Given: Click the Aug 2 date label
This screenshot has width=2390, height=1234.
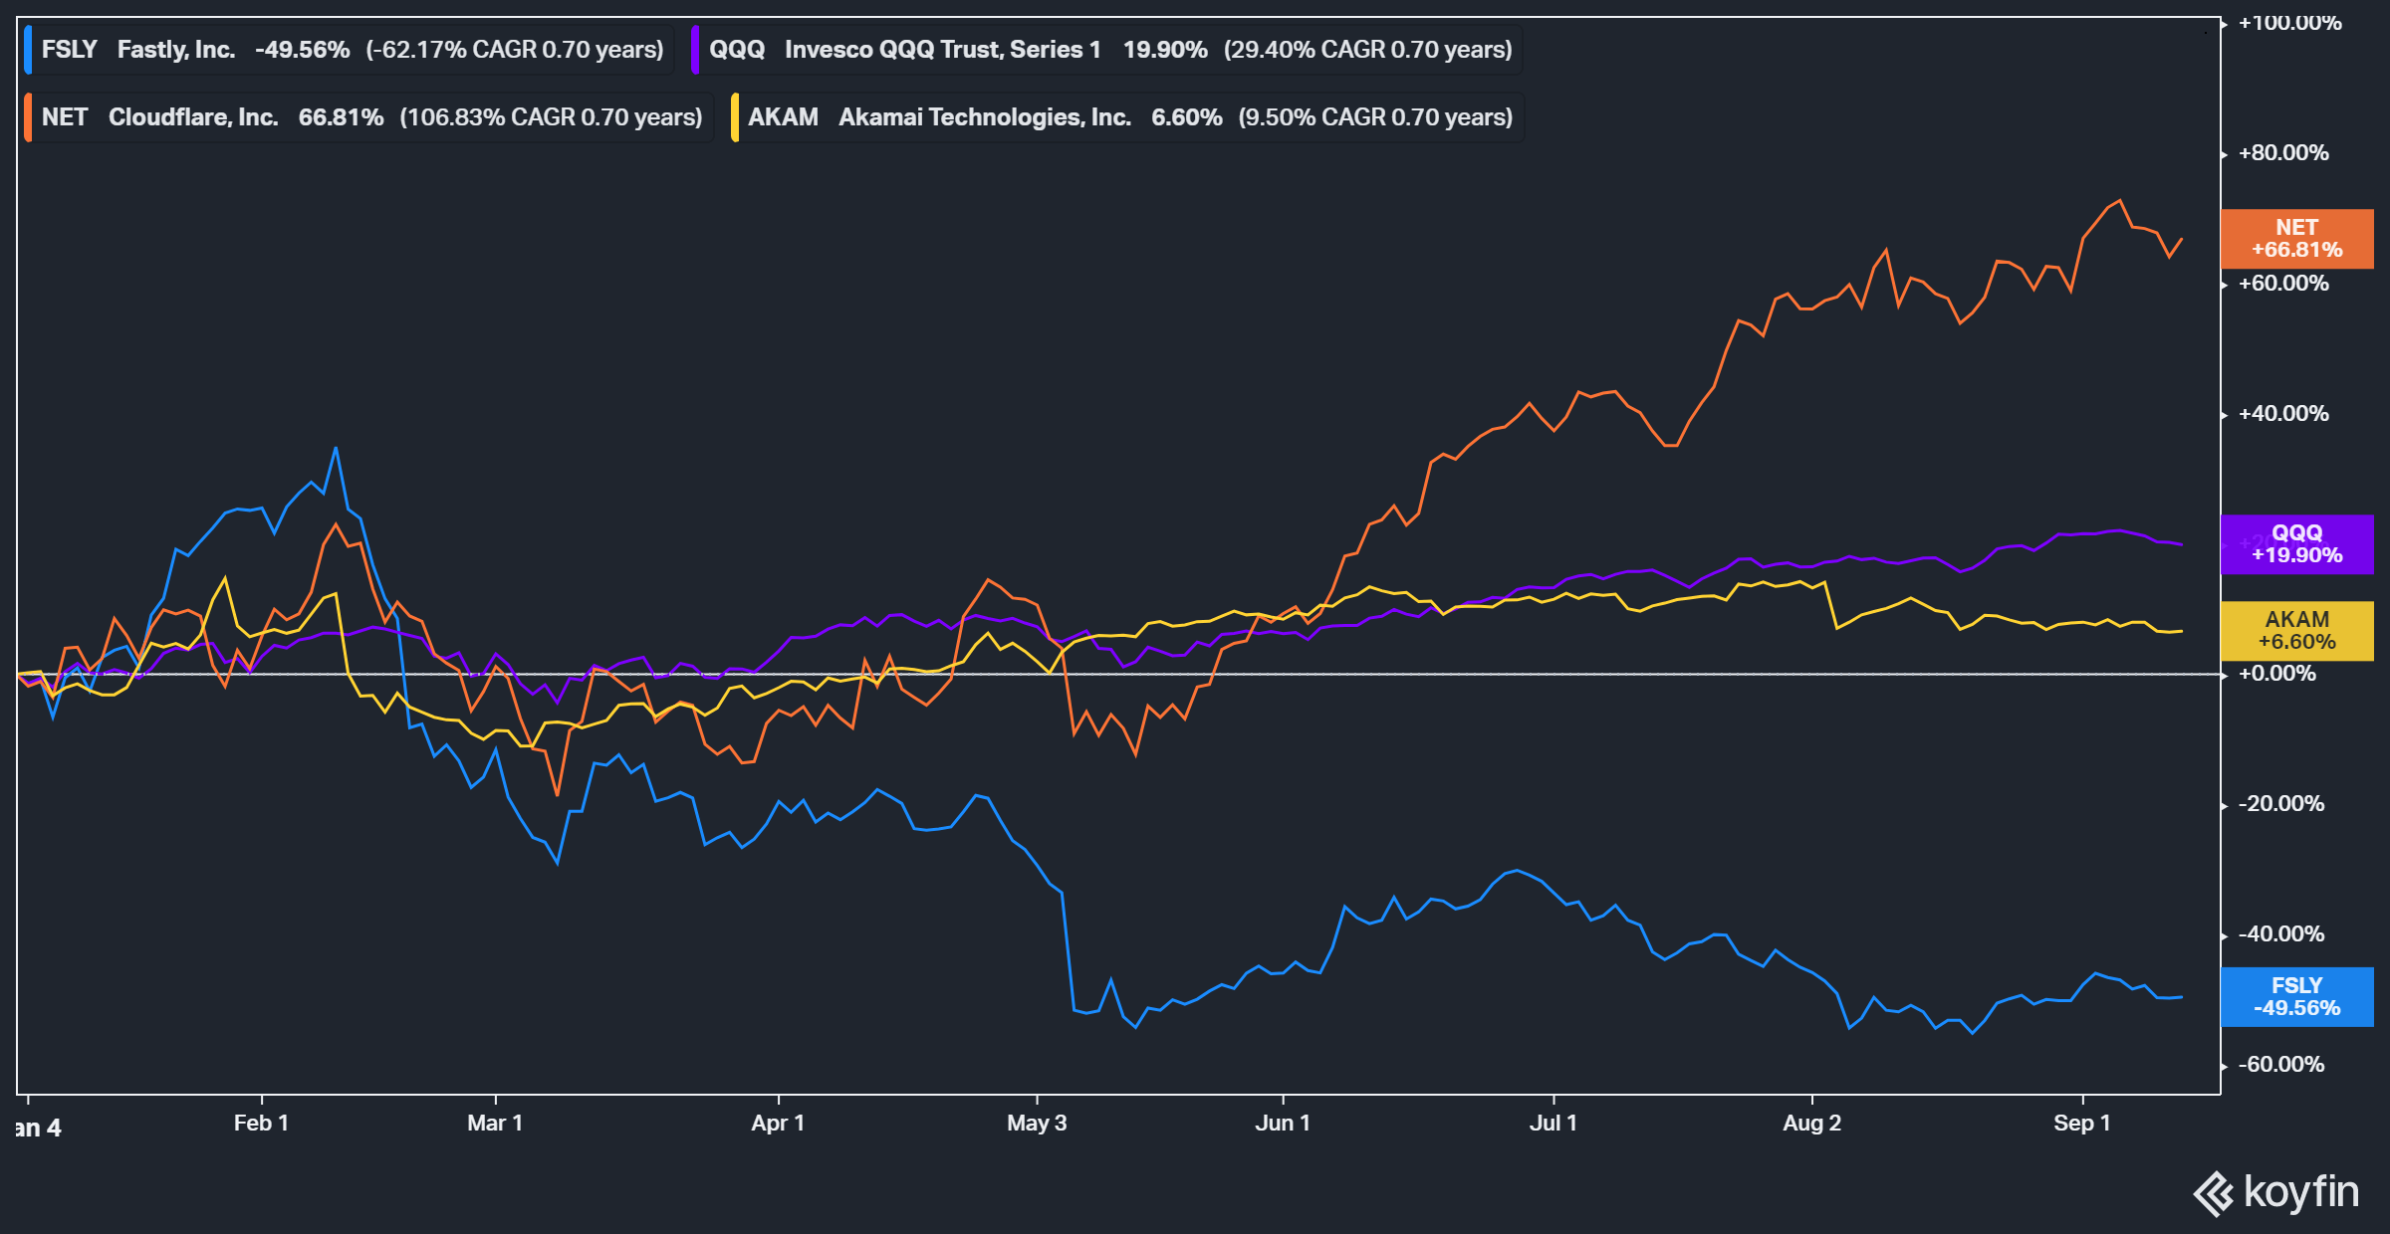Looking at the screenshot, I should [1811, 1123].
